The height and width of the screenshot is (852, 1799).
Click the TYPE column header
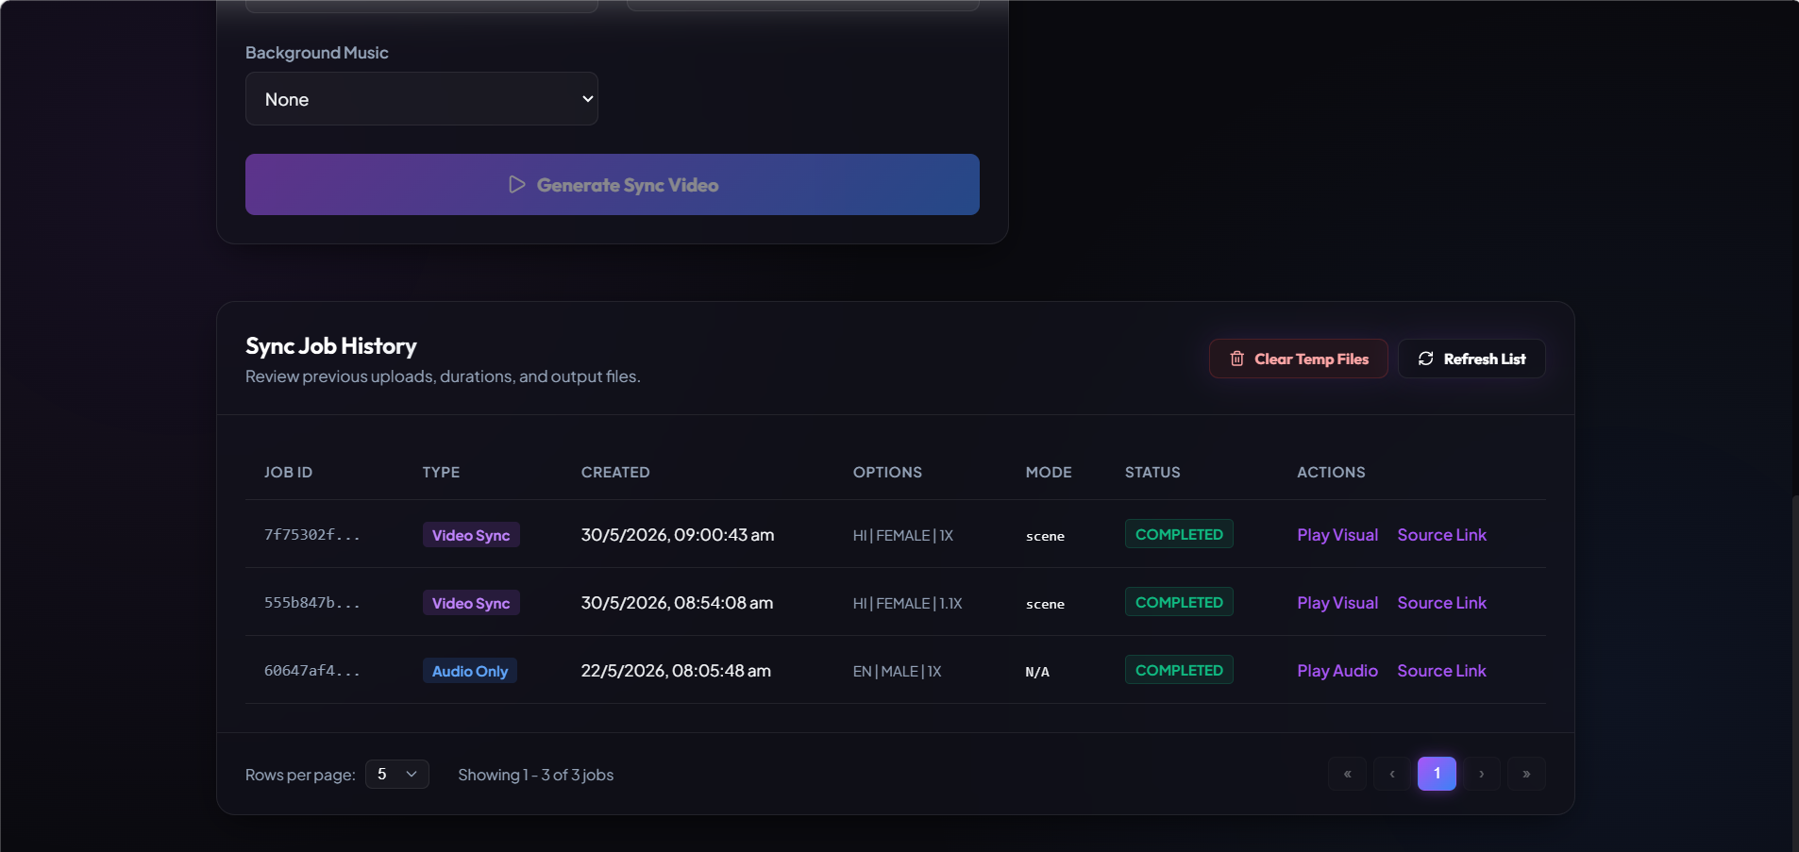tap(441, 472)
